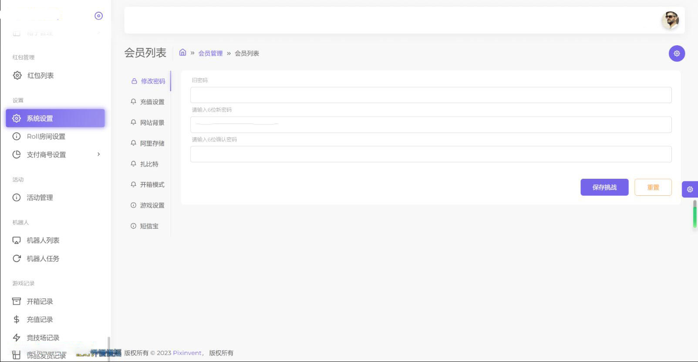Click info icon beside Roll房间设置
Screen dimensions: 698x362
click(x=17, y=136)
